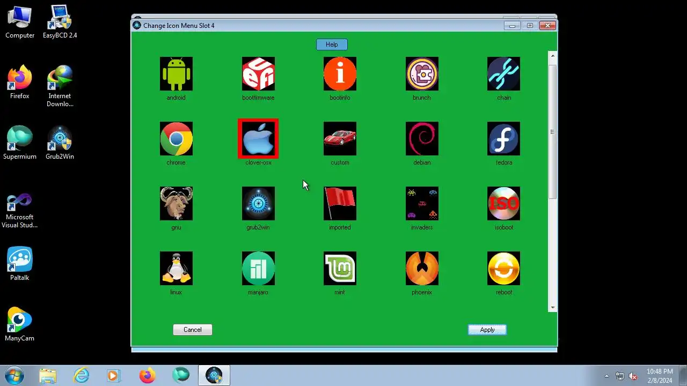Image resolution: width=687 pixels, height=386 pixels.
Task: Open the Help button
Action: pyautogui.click(x=332, y=44)
